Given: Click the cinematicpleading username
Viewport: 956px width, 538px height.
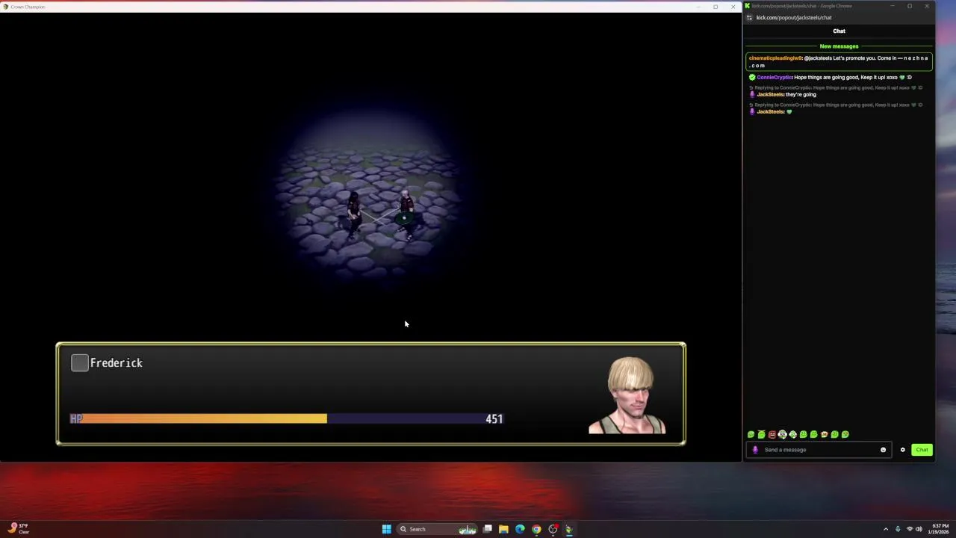Looking at the screenshot, I should tap(775, 58).
